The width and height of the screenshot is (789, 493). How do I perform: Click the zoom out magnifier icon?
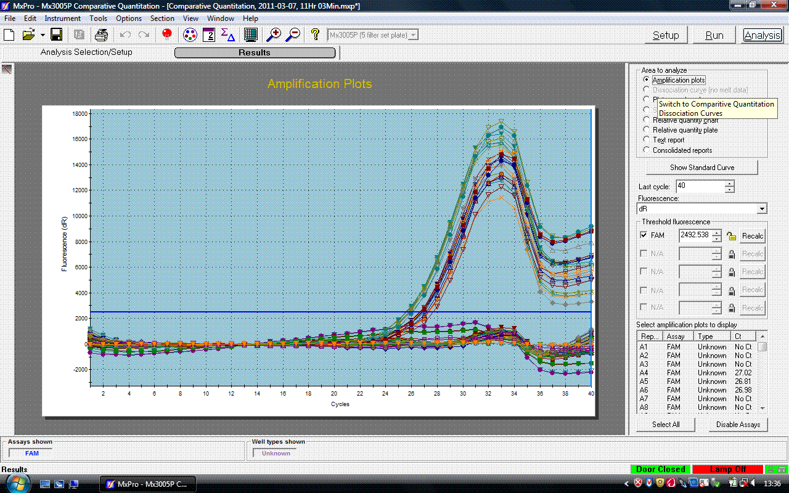293,35
